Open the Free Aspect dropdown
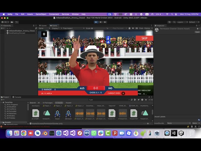The image size is (201, 151). tap(74, 28)
